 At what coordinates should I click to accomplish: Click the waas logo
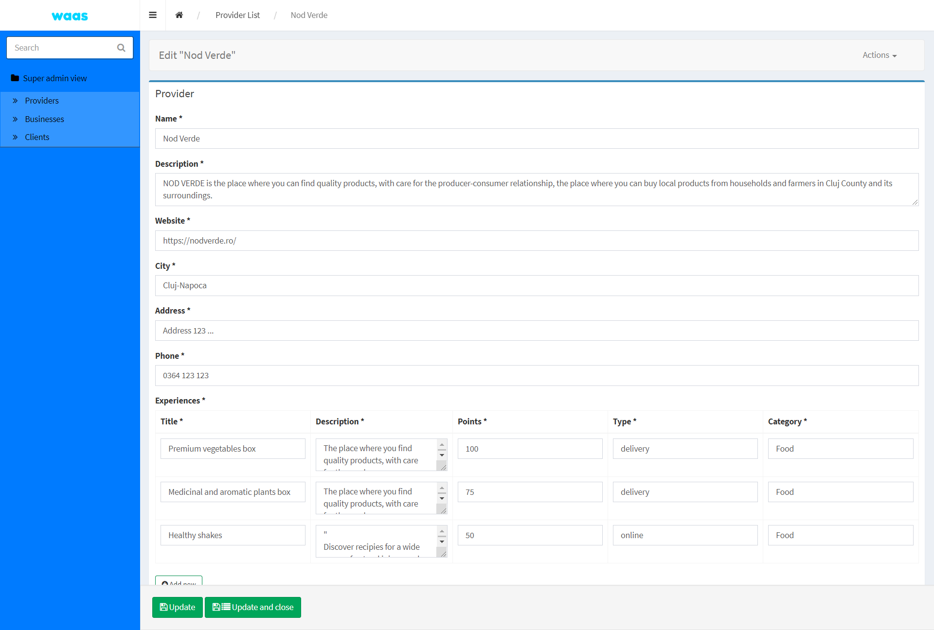point(70,16)
